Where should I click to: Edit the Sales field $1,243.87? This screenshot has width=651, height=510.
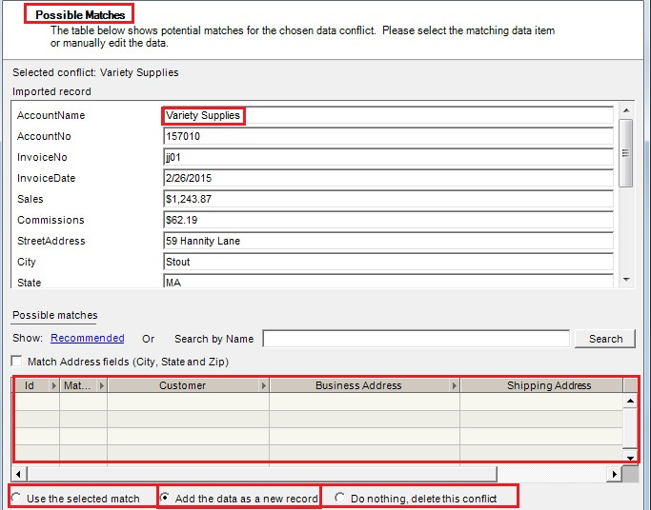(388, 199)
